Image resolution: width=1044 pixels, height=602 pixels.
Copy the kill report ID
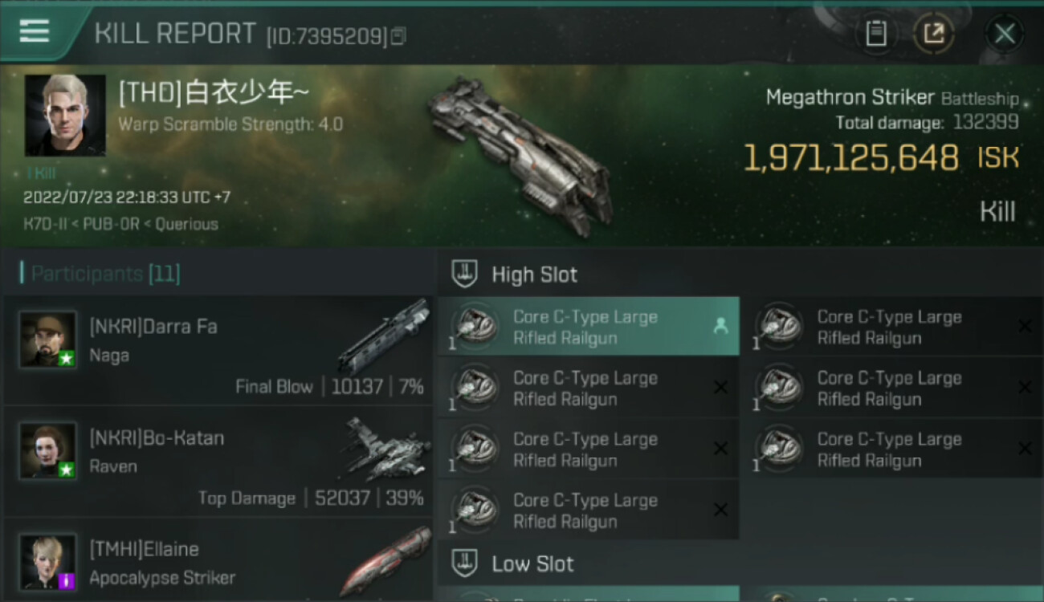399,36
